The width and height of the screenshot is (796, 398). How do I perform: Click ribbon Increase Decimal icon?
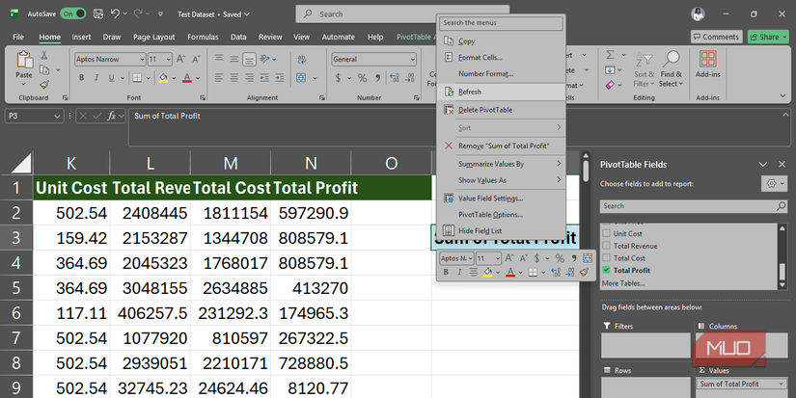tap(395, 78)
